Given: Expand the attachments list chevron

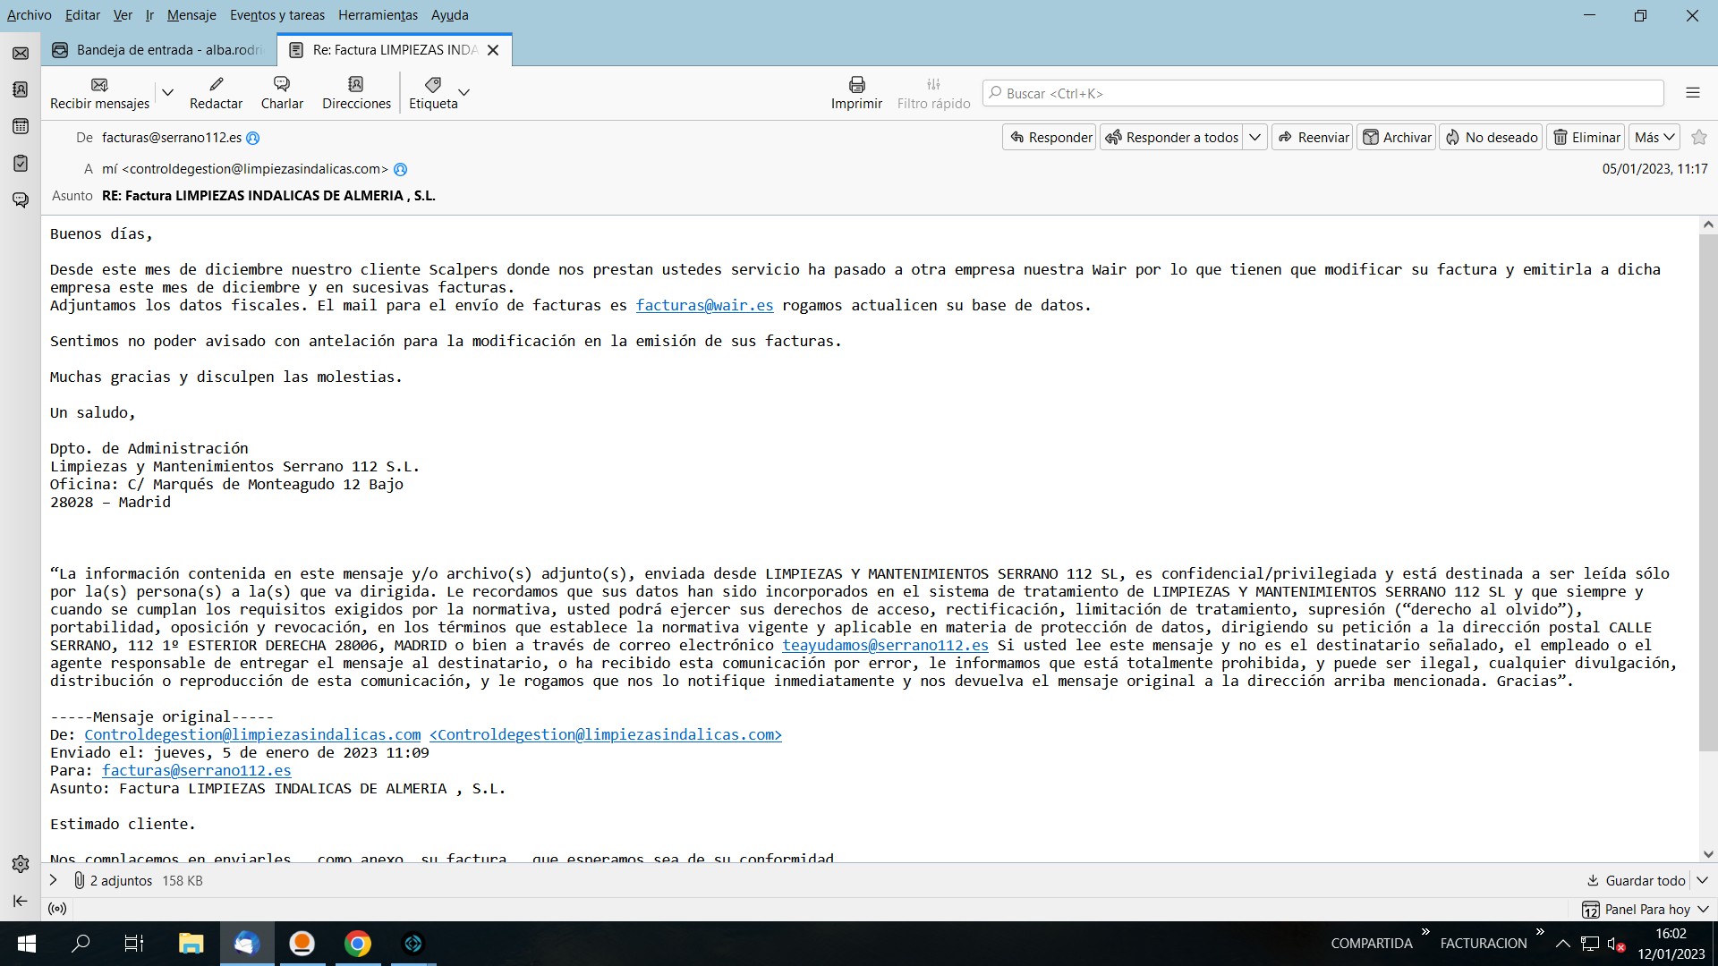Looking at the screenshot, I should pyautogui.click(x=54, y=880).
